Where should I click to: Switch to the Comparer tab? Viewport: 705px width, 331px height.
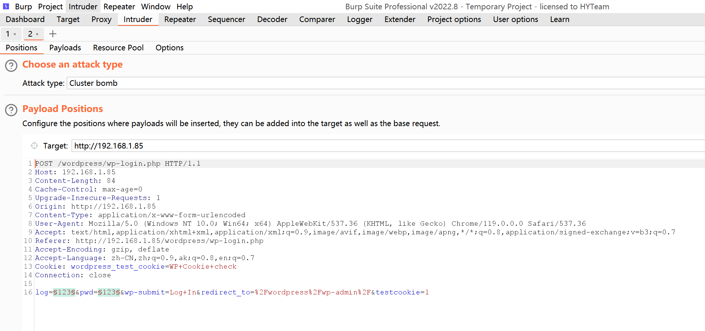pyautogui.click(x=317, y=19)
